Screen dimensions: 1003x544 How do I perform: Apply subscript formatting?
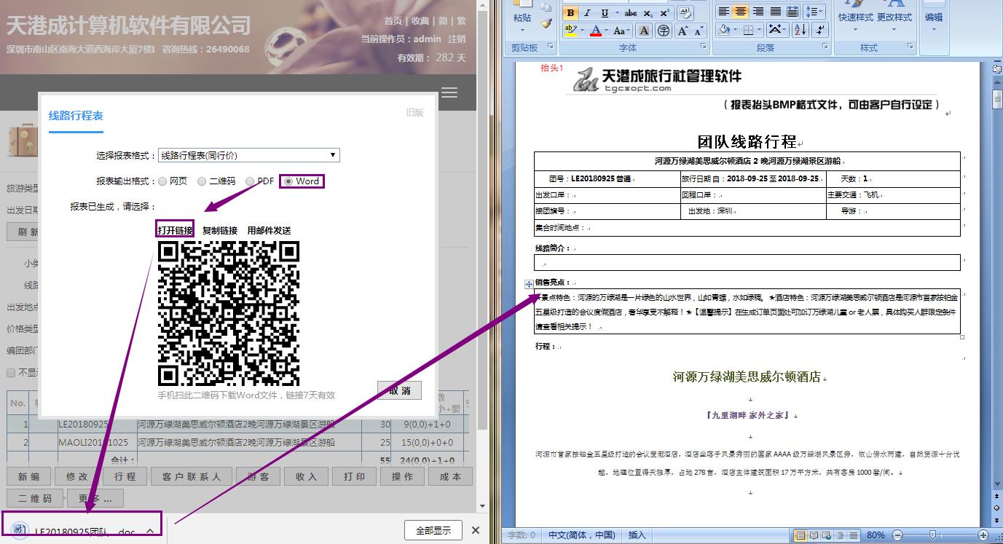coord(648,13)
